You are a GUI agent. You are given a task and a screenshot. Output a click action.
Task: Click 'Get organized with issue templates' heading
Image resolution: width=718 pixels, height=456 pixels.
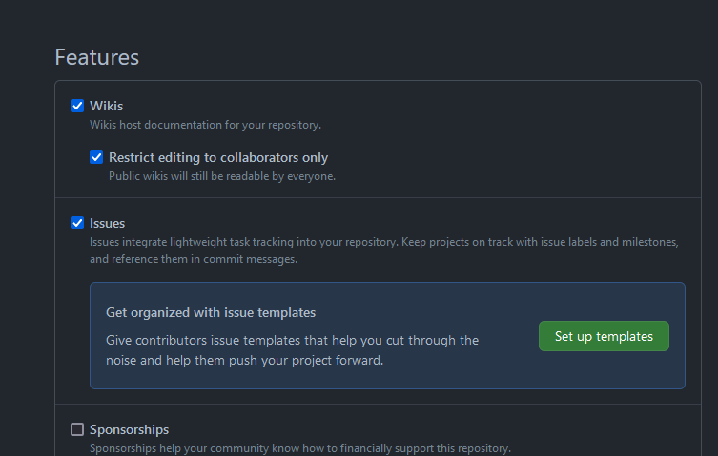pos(211,312)
